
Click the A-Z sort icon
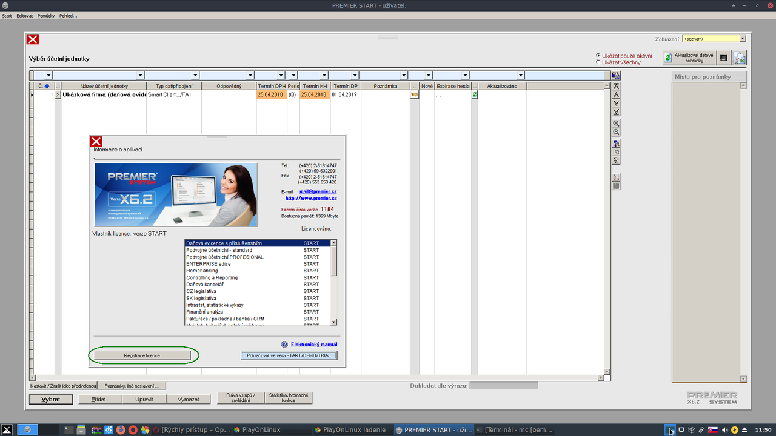click(616, 177)
